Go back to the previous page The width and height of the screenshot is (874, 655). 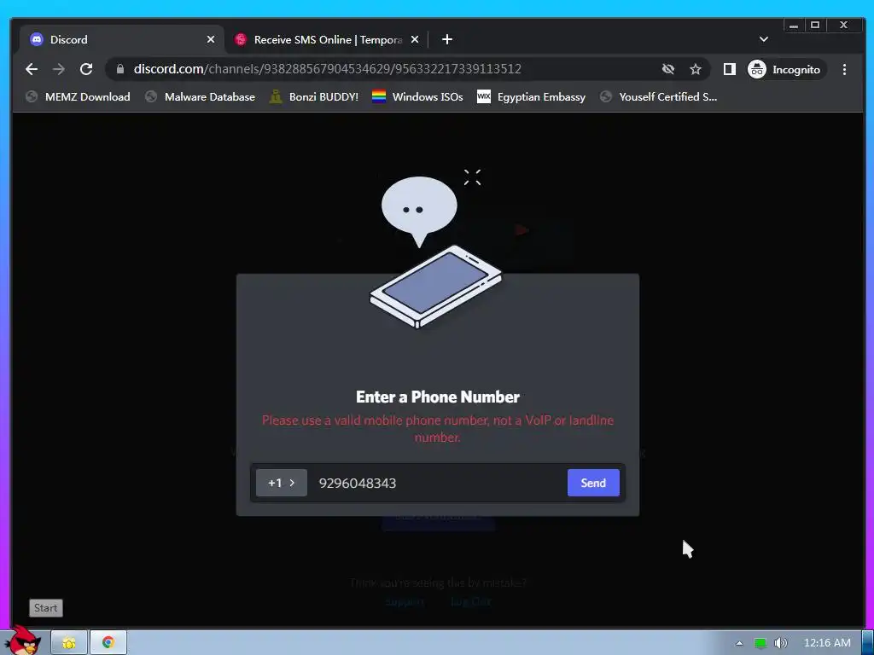tap(32, 69)
